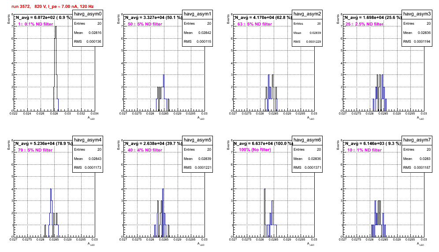439x252 pixels.
Task: Click the N_avg = 6.146e+03 label
Action: 372,143
